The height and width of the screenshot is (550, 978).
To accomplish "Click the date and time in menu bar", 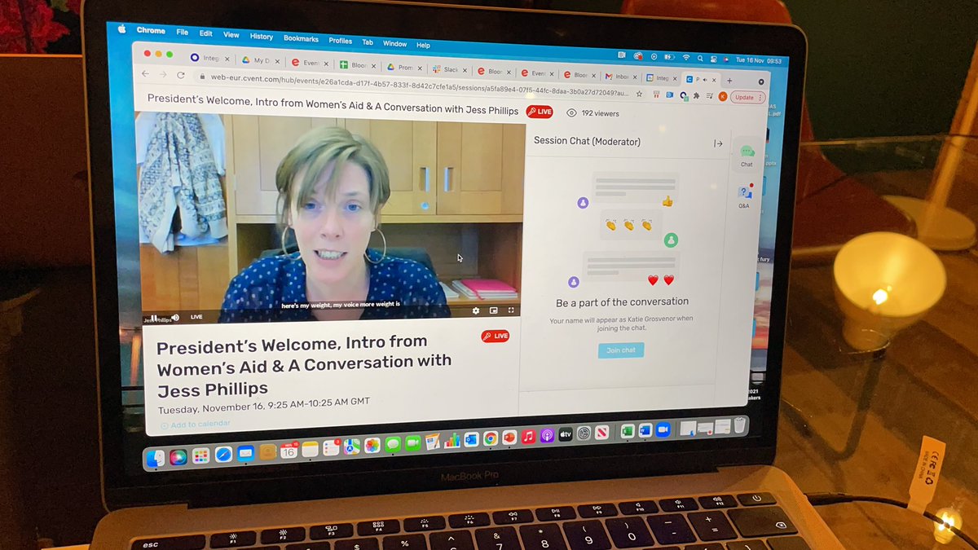I will (x=759, y=60).
